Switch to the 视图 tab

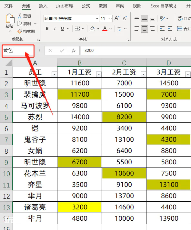[x=137, y=6]
